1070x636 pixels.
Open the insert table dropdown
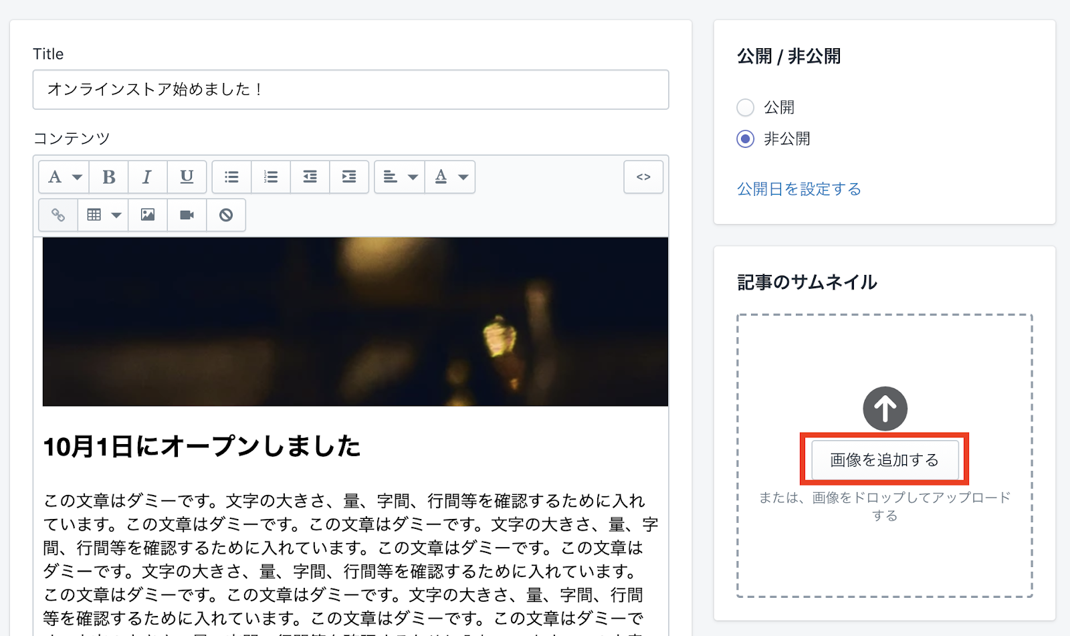103,215
